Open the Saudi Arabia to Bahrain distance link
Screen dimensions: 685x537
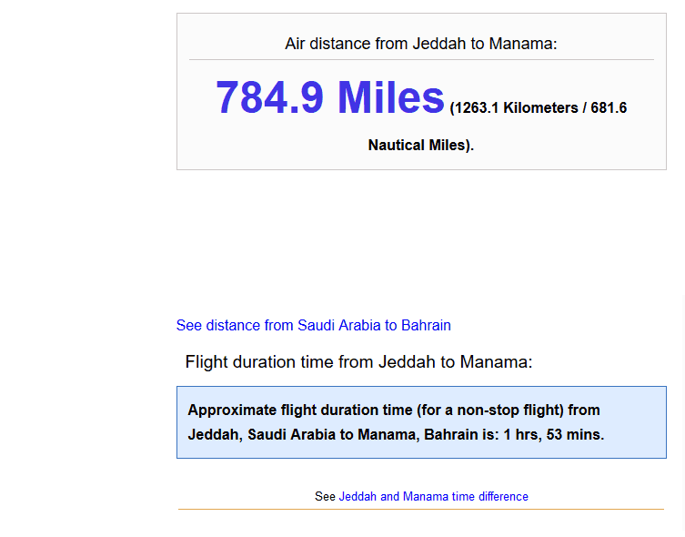[313, 326]
